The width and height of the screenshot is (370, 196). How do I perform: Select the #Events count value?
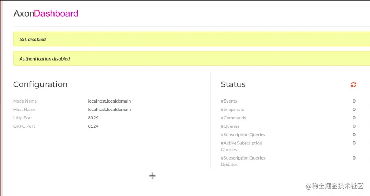(354, 101)
